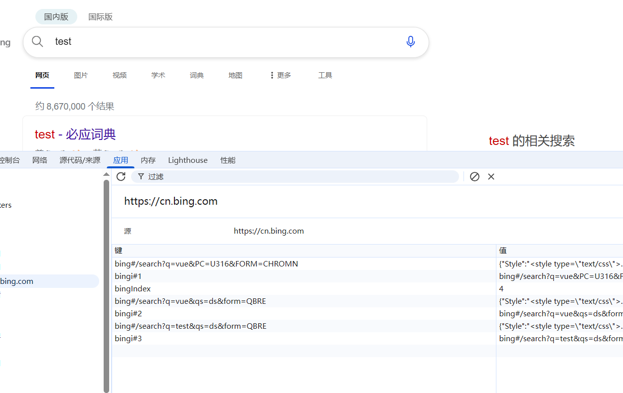Click the sidebar vertical scrollbar thumb
Image resolution: width=623 pixels, height=393 pixels.
pyautogui.click(x=106, y=286)
